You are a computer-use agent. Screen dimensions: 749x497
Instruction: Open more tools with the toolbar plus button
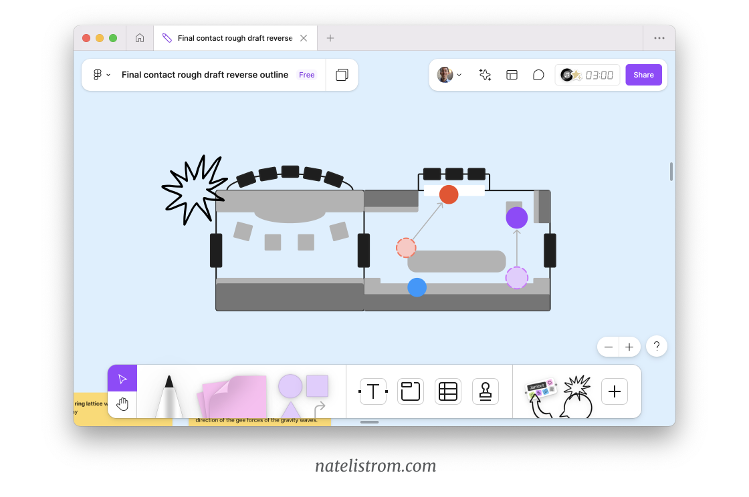[x=615, y=391]
